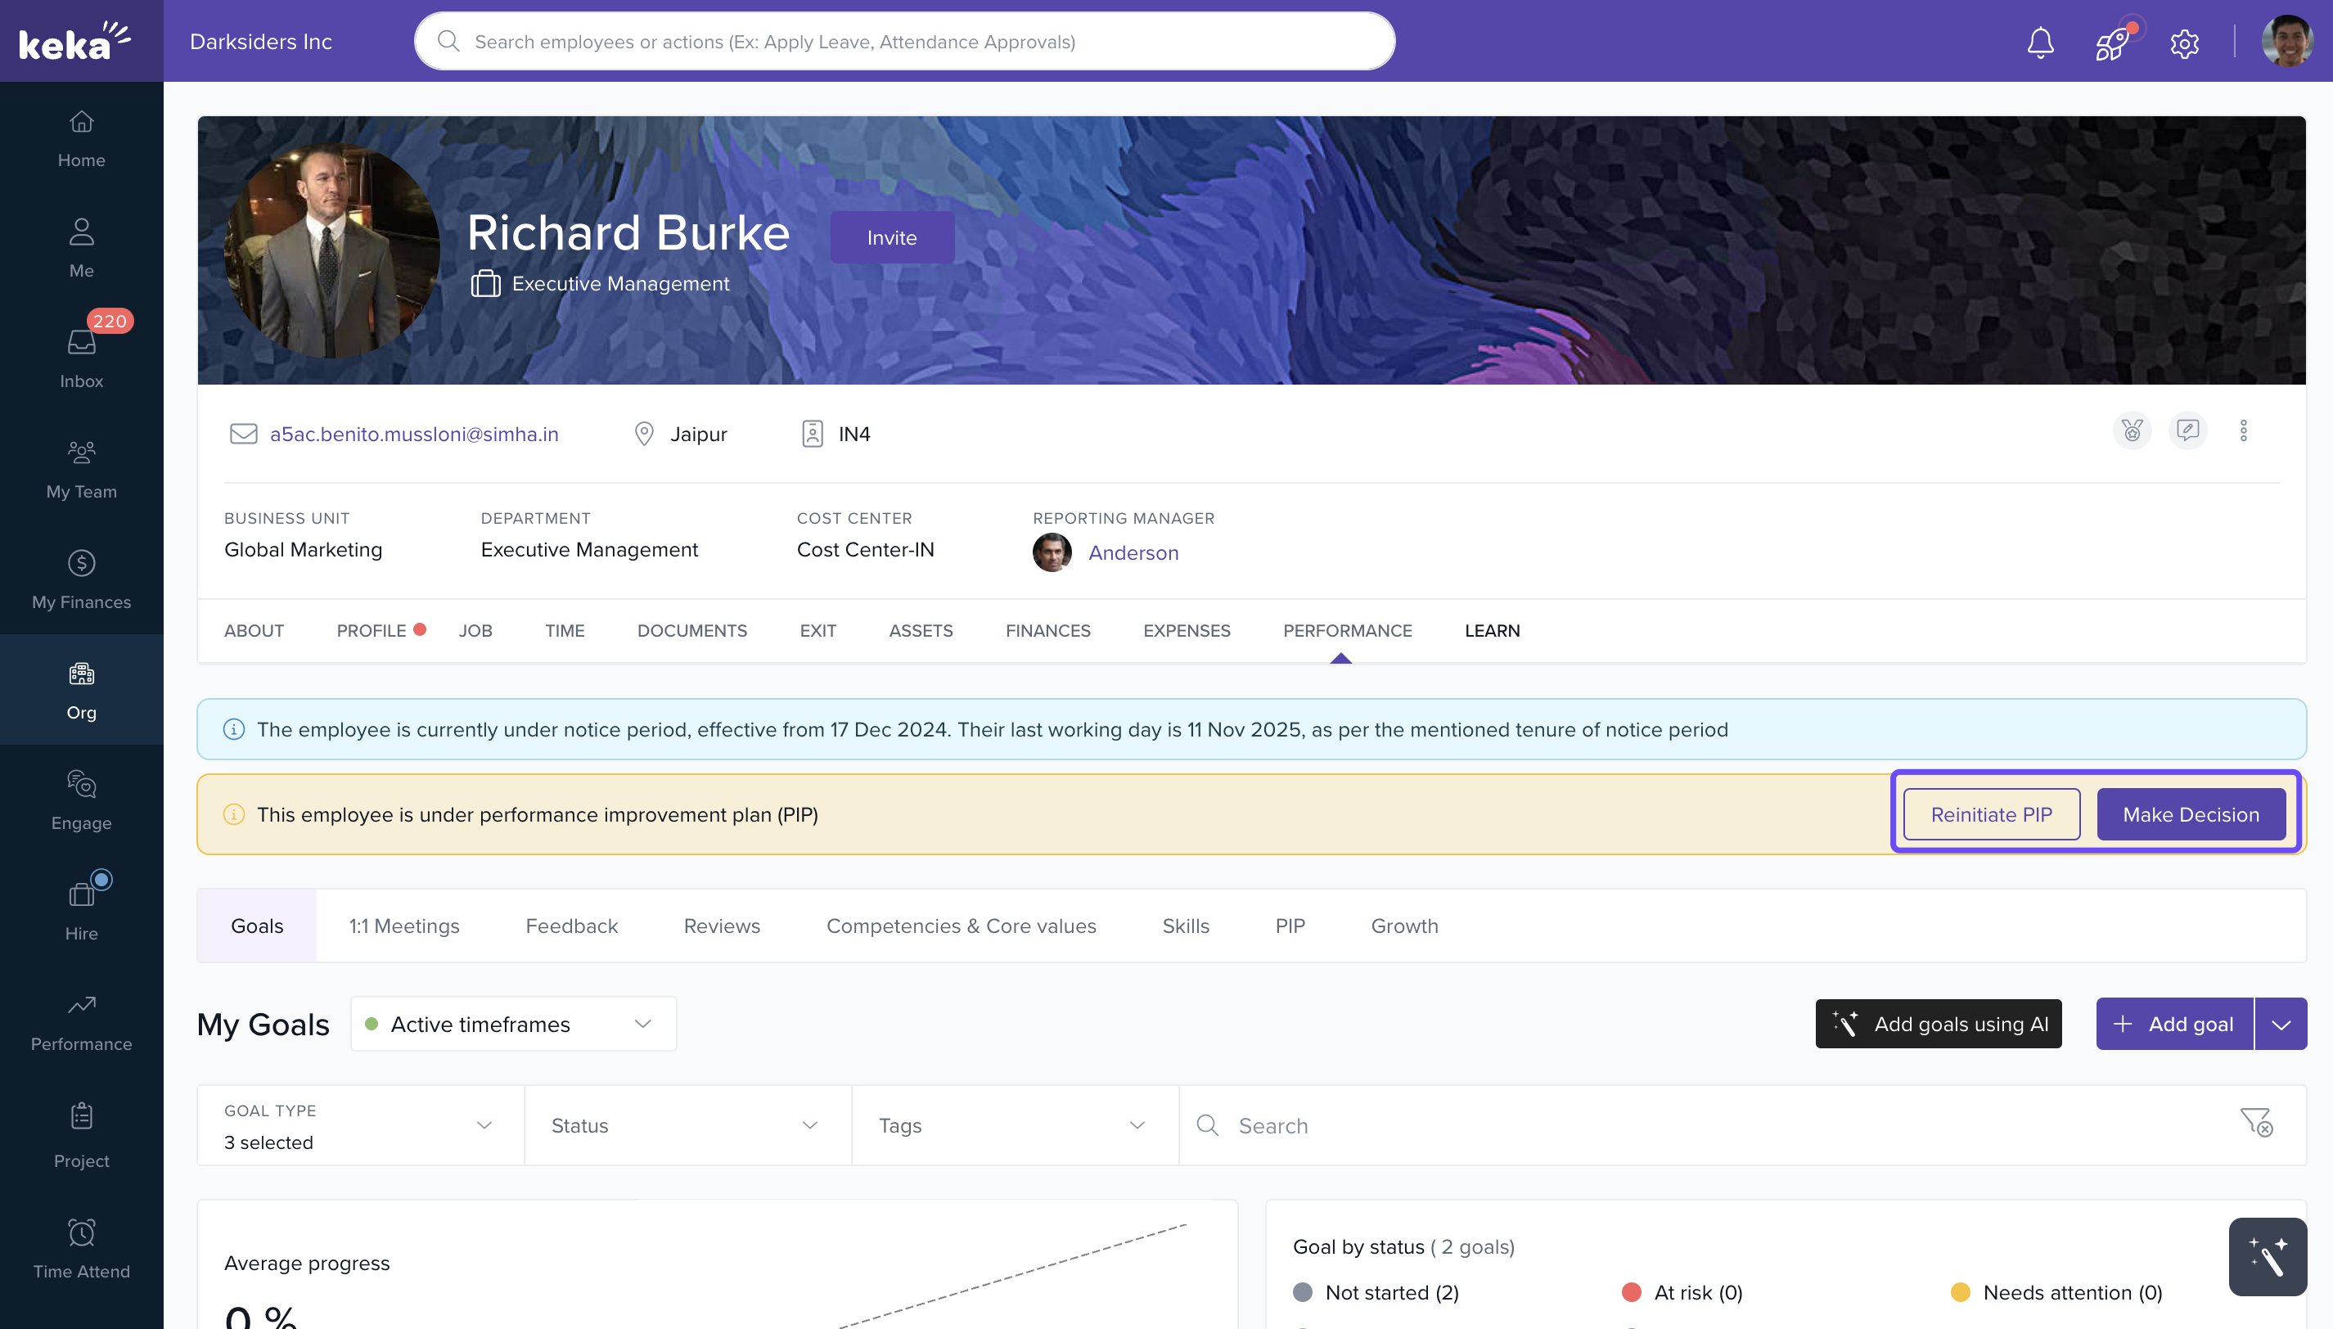The height and width of the screenshot is (1329, 2333).
Task: Click the Reinitiate PIP button
Action: click(1991, 814)
